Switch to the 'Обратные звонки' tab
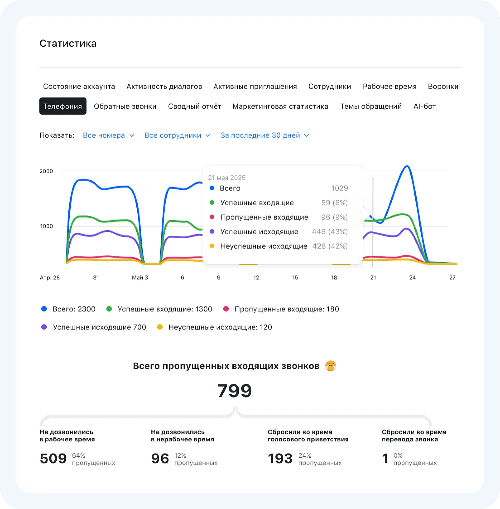This screenshot has height=509, width=500. 125,106
